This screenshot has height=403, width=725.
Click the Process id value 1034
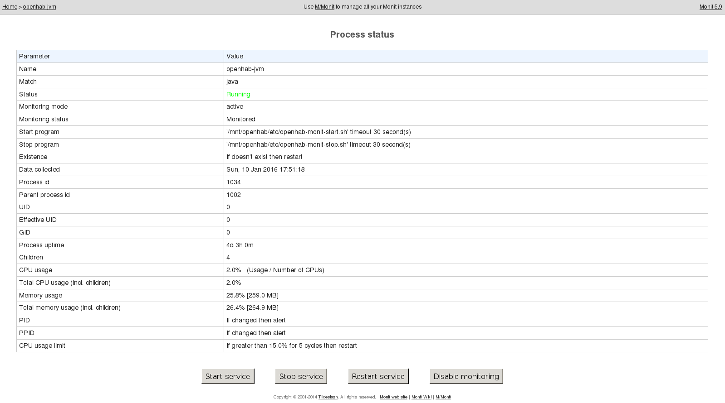[x=234, y=182]
